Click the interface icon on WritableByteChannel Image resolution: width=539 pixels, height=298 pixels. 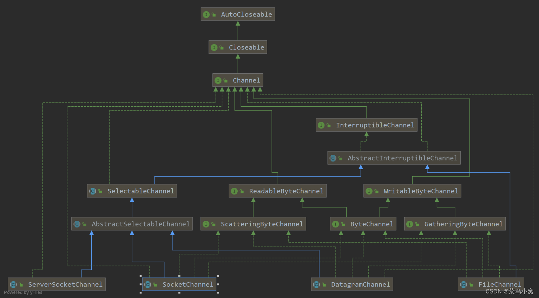tap(369, 191)
